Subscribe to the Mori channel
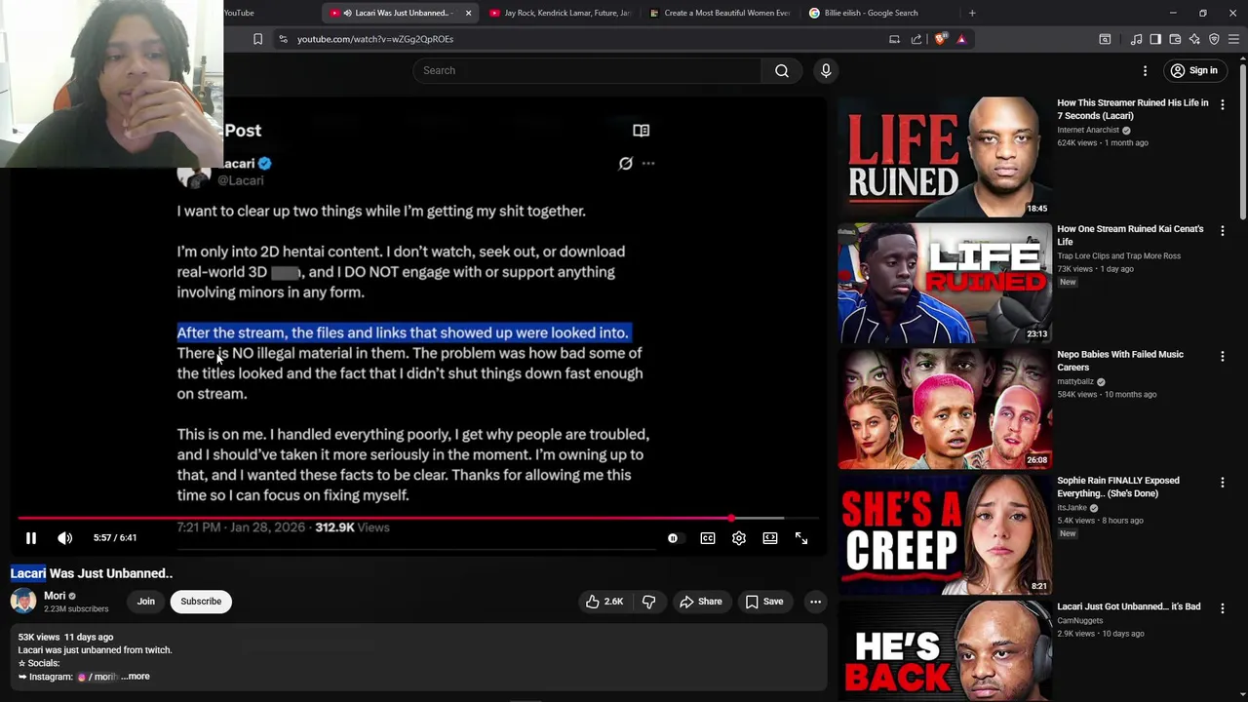The width and height of the screenshot is (1248, 702). [201, 602]
